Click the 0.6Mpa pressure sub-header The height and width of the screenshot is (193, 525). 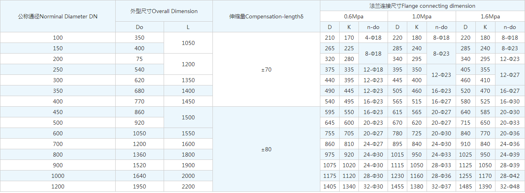pyautogui.click(x=354, y=16)
